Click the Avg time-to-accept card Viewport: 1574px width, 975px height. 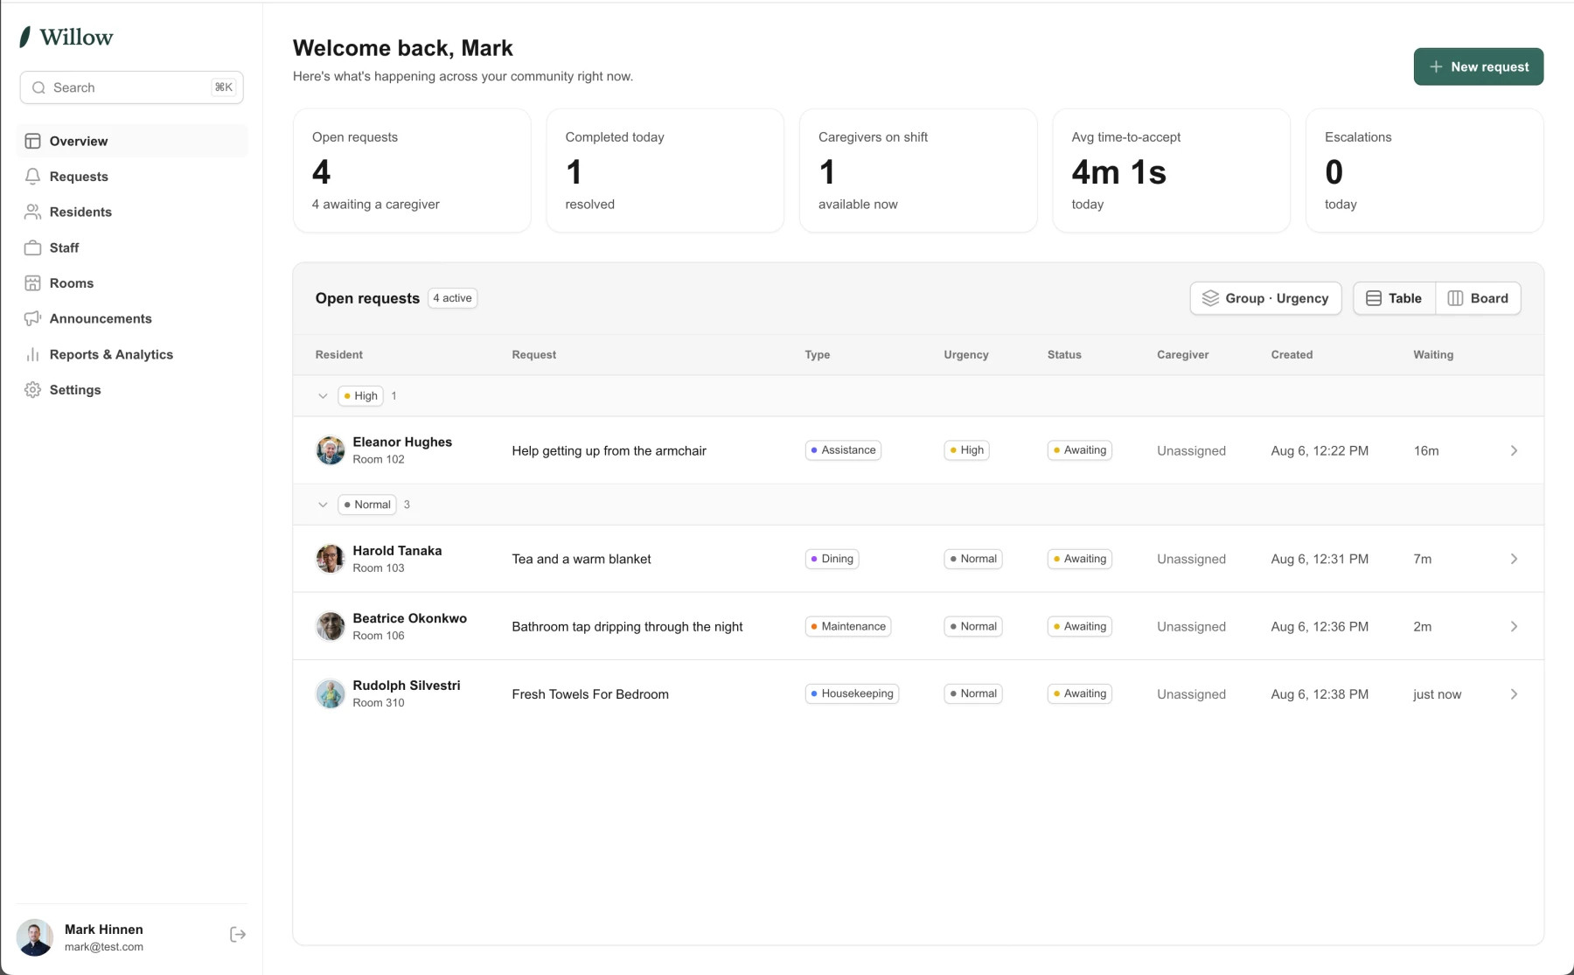(1171, 171)
